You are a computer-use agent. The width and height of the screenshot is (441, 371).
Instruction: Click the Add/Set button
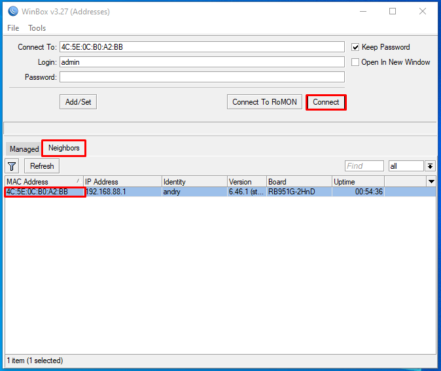click(x=79, y=102)
